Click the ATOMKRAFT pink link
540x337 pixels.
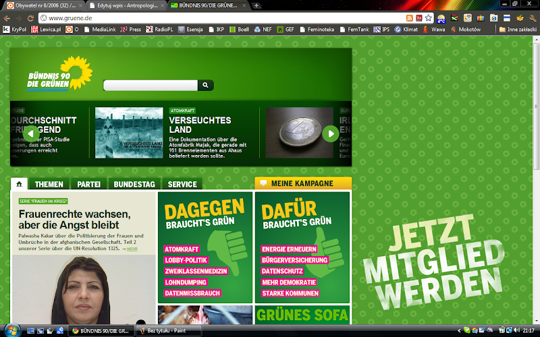[182, 249]
